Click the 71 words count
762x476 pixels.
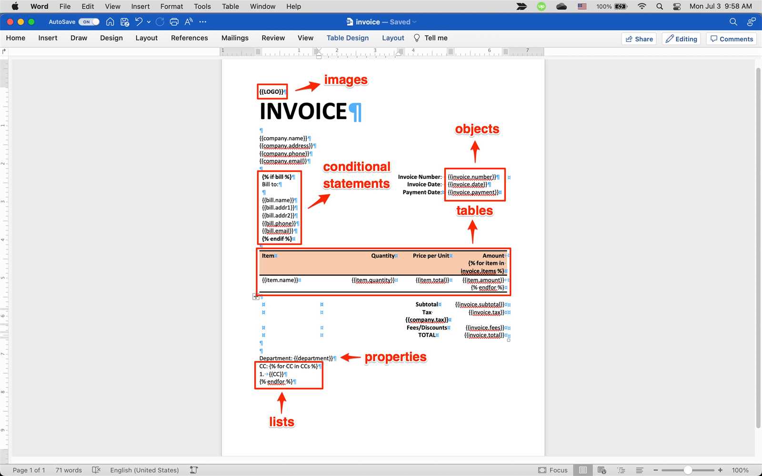[x=69, y=470]
